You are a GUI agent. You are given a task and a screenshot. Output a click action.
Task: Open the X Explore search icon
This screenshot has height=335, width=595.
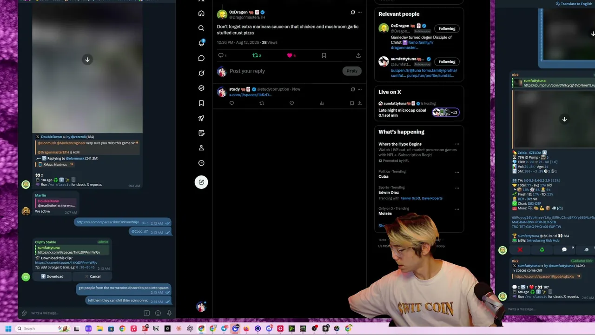coord(201,28)
